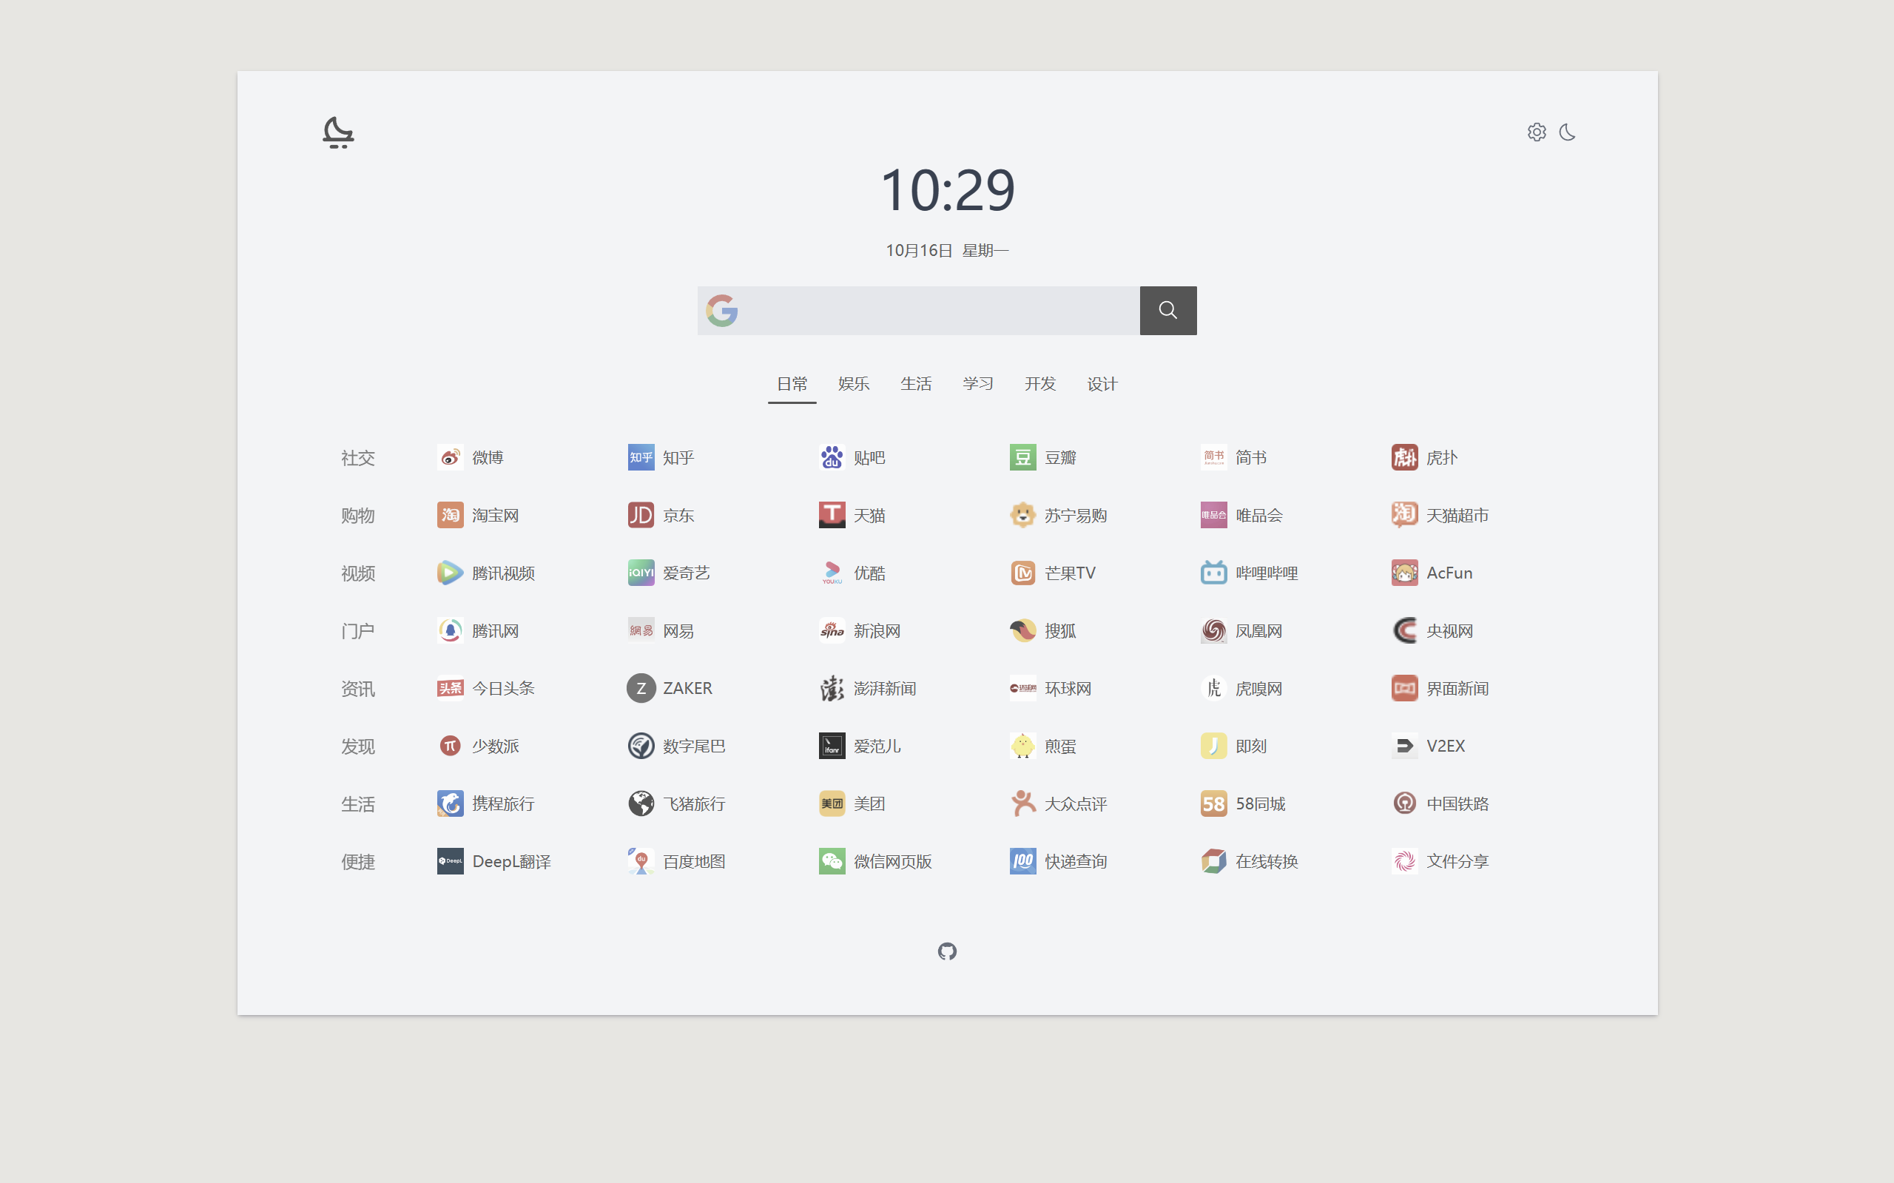The height and width of the screenshot is (1183, 1894).
Task: Click the 微博 Weibo icon
Action: click(x=450, y=458)
